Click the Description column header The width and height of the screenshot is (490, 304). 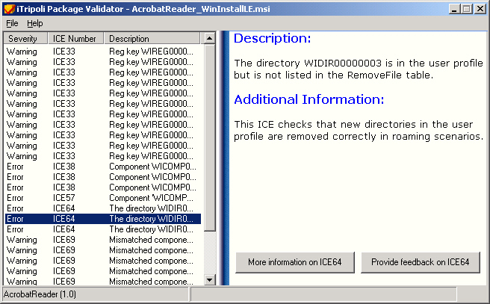[152, 38]
